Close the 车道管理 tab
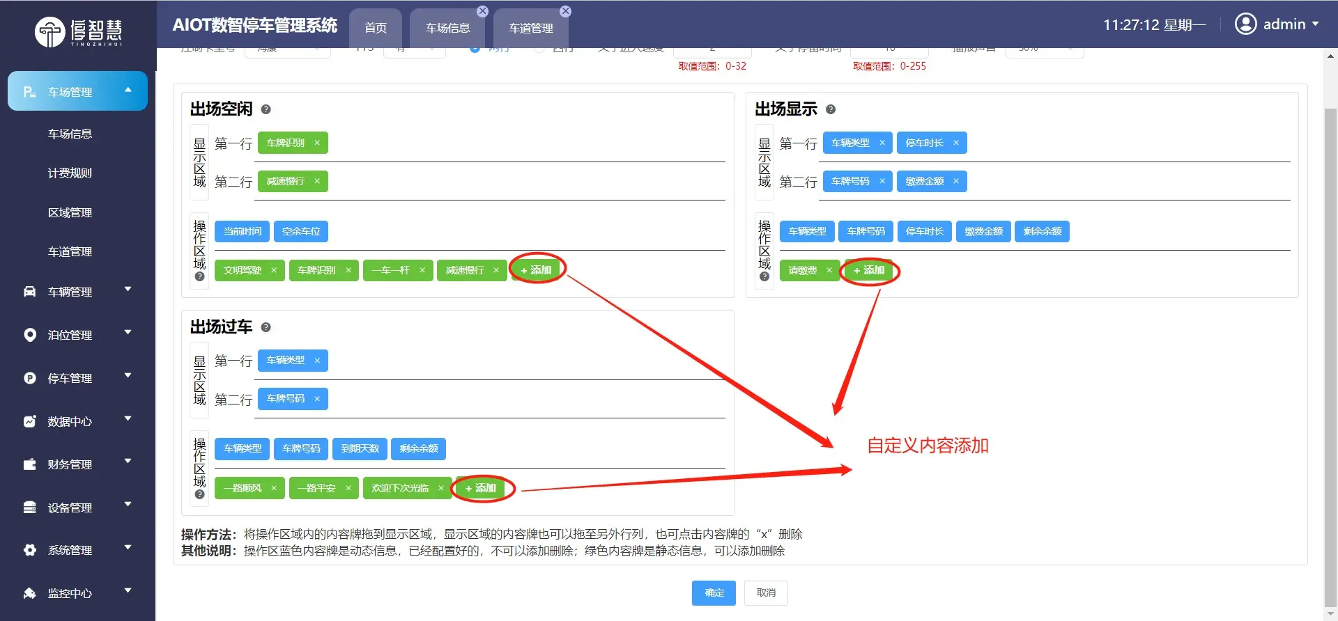1338x621 pixels. (x=565, y=11)
